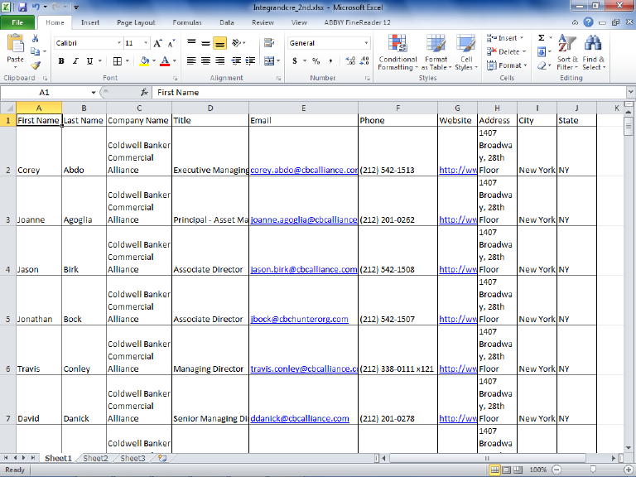The width and height of the screenshot is (636, 477).
Task: Apply Comma Style
Action: [331, 61]
